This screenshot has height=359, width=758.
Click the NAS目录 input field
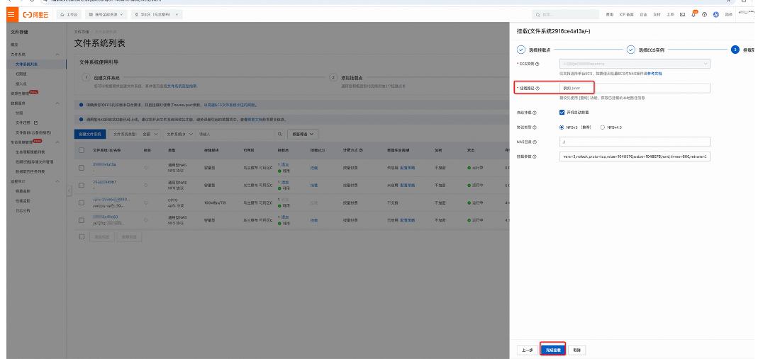click(x=634, y=142)
